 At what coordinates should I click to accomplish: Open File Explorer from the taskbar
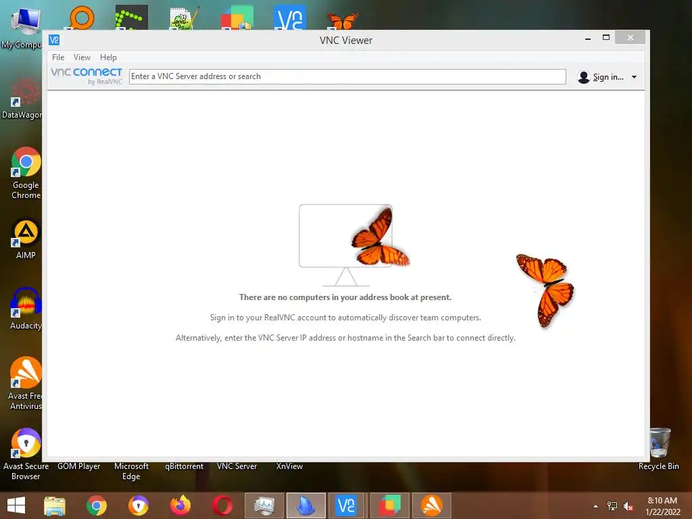point(55,505)
